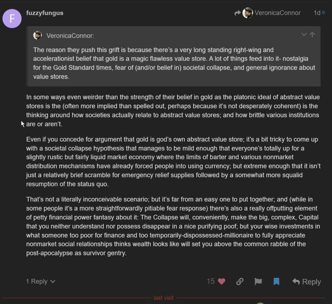
Task: Click the heart icon to like the post
Action: point(221,281)
